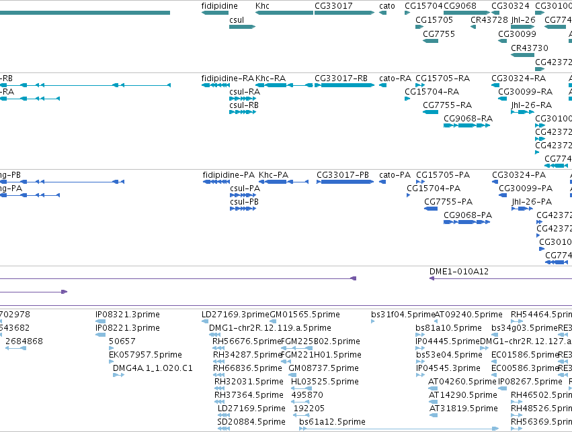This screenshot has height=432, width=572.
Task: Click the cato gene label
Action: (386, 6)
